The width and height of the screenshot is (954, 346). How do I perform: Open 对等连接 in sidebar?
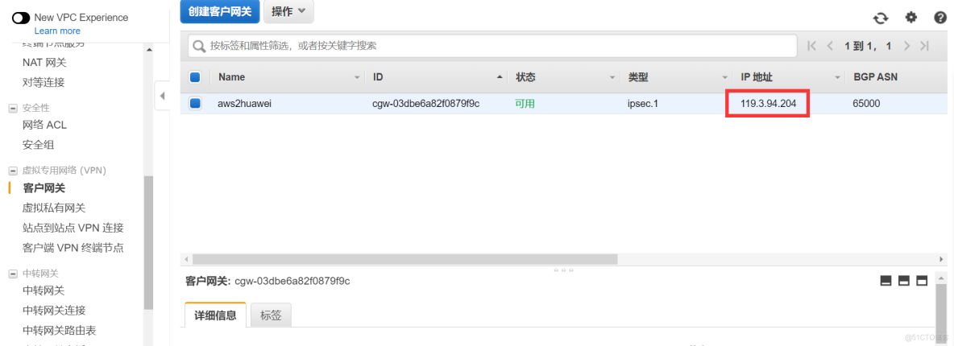44,82
